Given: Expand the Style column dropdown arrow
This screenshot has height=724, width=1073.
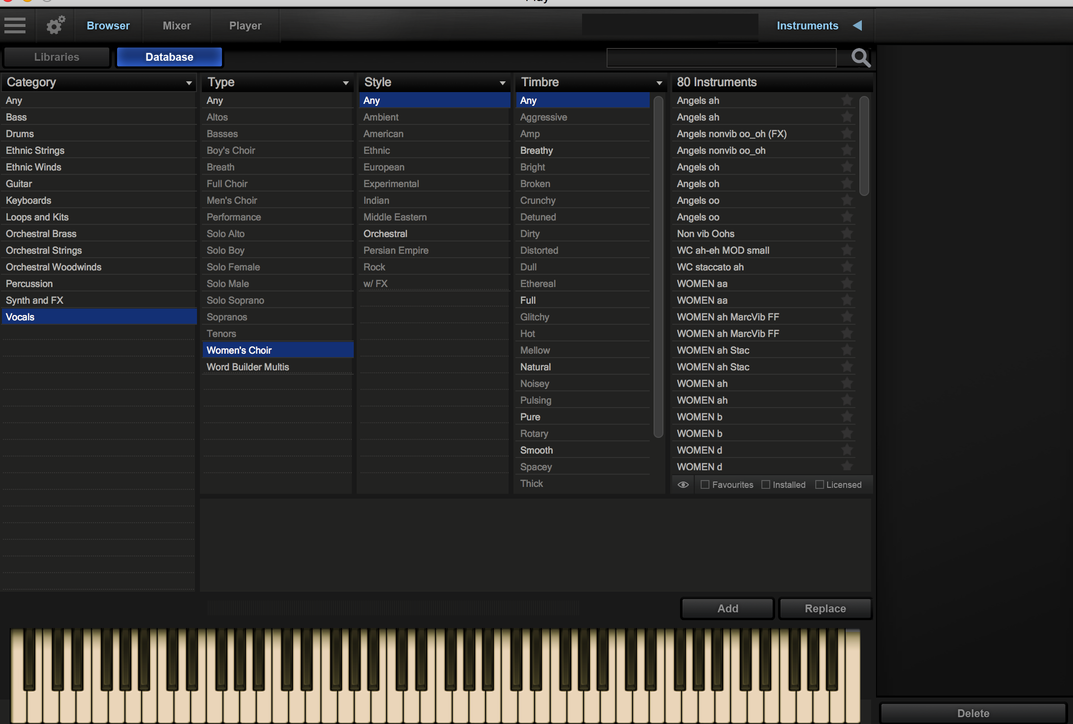Looking at the screenshot, I should coord(502,83).
